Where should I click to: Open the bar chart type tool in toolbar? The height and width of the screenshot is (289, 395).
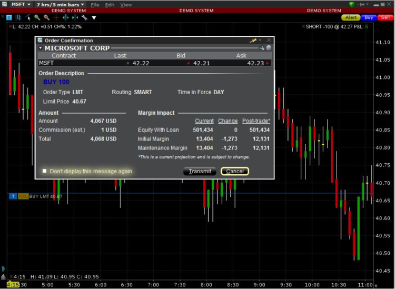[x=18, y=17]
